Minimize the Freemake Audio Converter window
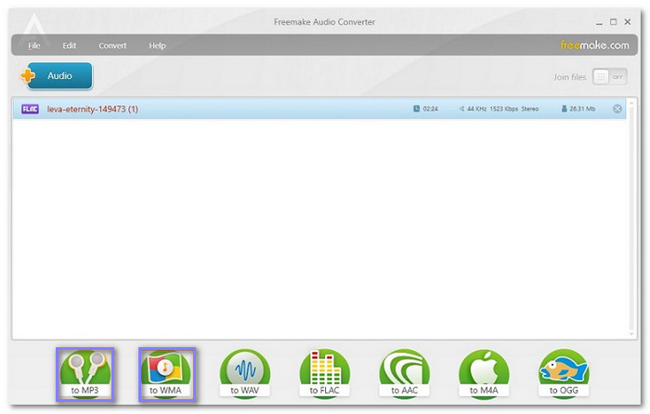 click(x=599, y=22)
